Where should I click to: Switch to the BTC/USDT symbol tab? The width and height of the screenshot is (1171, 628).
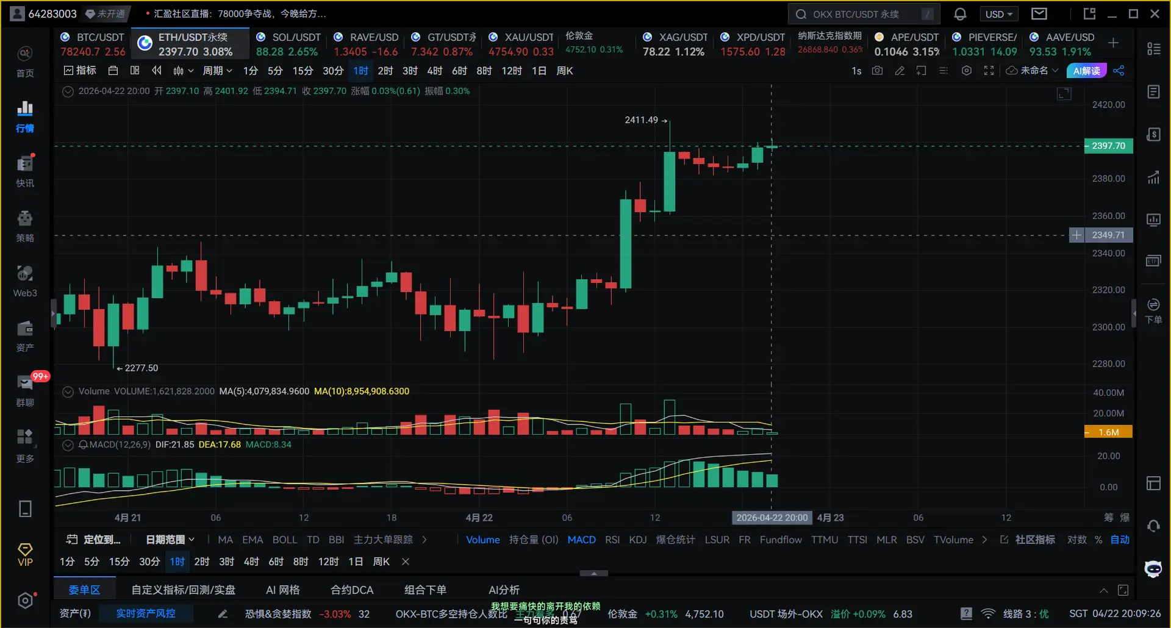pos(93,45)
